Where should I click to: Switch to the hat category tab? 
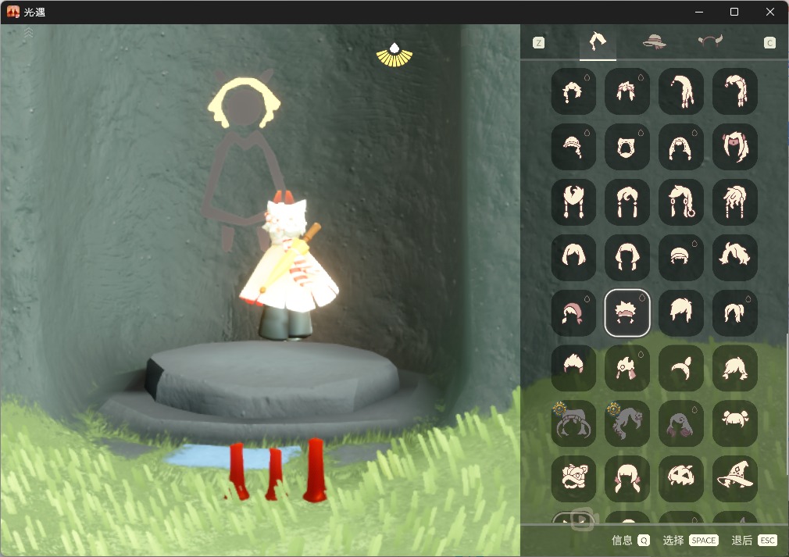click(x=654, y=41)
